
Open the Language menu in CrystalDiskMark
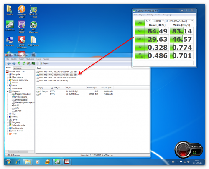[168, 15]
